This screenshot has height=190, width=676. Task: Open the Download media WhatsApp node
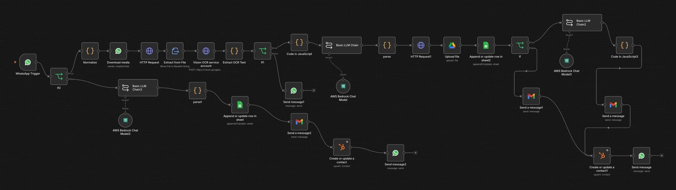click(118, 51)
